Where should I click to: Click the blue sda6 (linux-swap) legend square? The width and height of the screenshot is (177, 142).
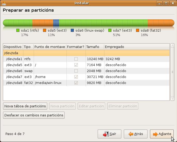72,30
